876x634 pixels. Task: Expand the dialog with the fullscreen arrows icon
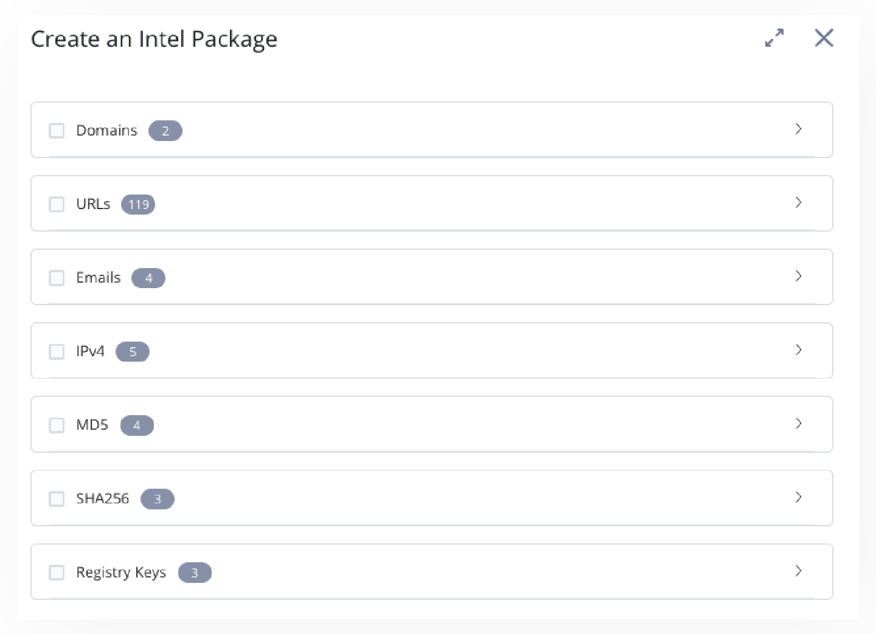(774, 38)
